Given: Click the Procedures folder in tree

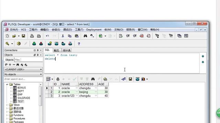Looking at the screenshot, I should 19,119.
